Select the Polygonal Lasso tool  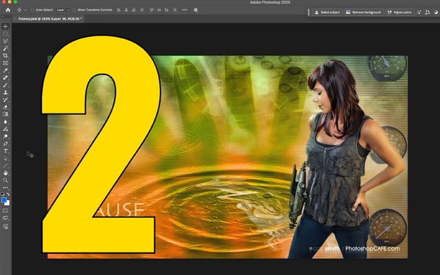[x=5, y=41]
